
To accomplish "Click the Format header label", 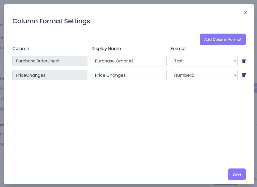I will point(178,48).
